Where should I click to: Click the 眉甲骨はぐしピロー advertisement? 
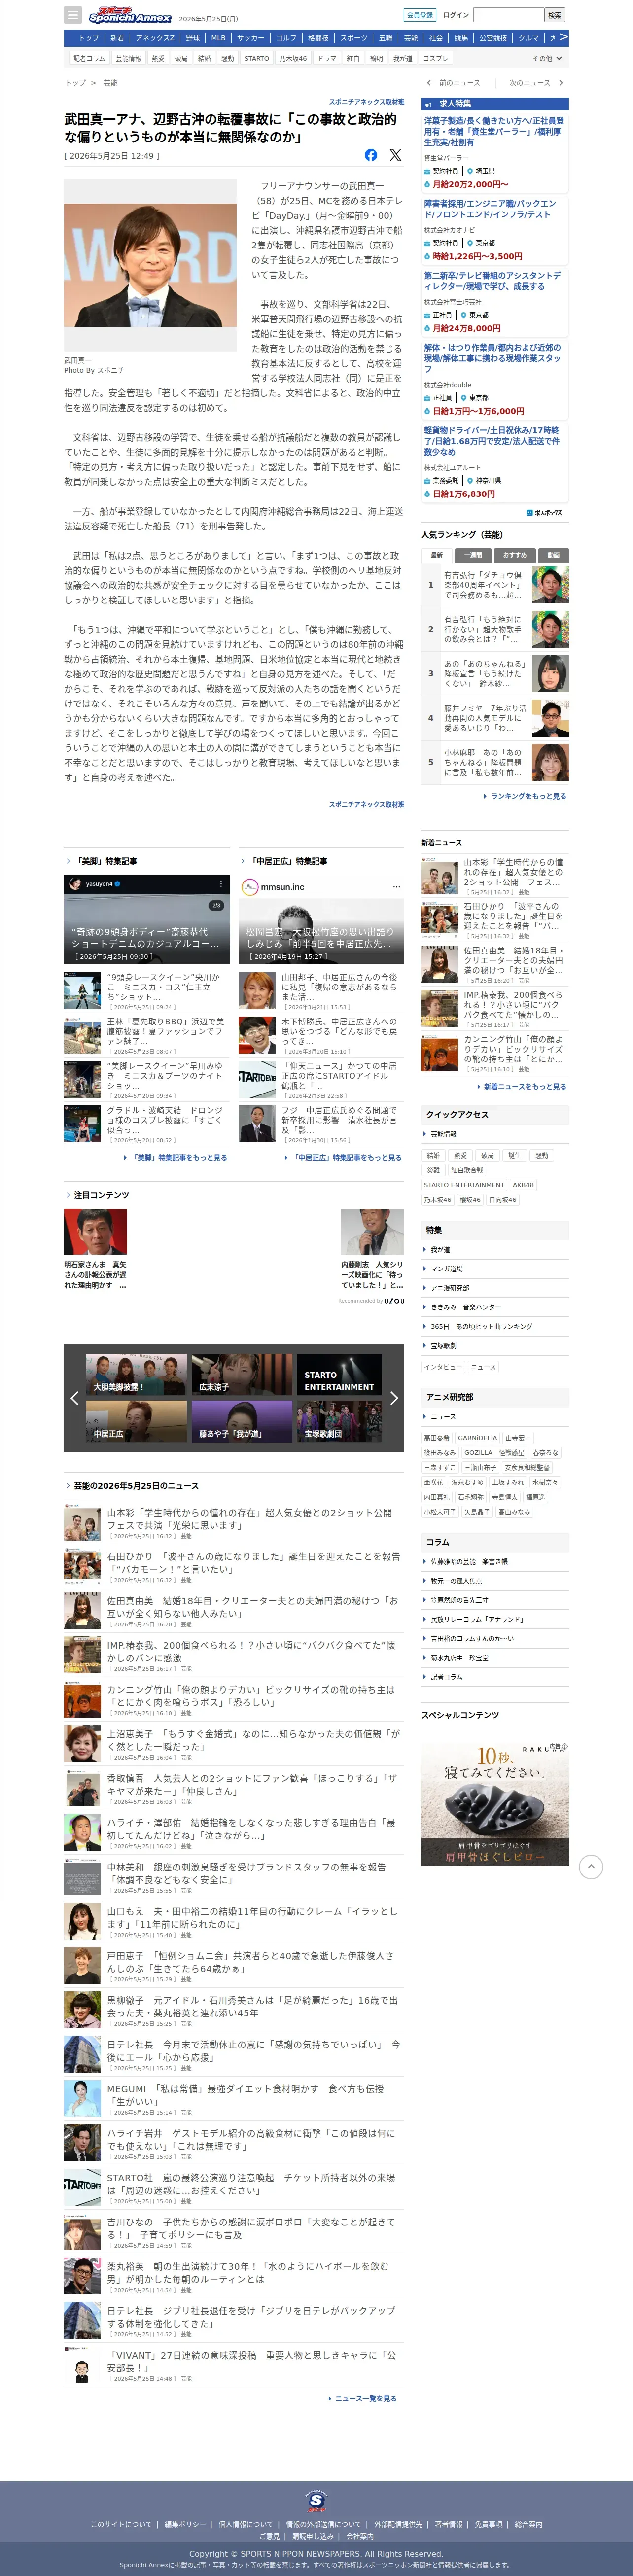(x=495, y=1803)
